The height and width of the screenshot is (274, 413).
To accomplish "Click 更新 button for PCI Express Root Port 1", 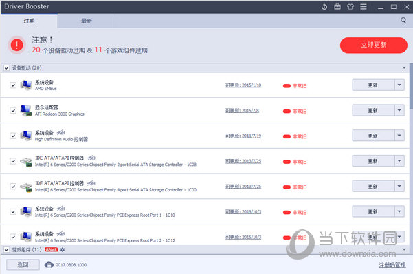I will click(373, 212).
